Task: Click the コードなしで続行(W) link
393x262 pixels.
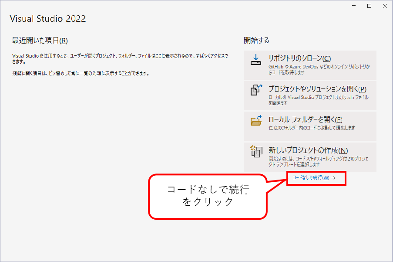Action: point(313,178)
